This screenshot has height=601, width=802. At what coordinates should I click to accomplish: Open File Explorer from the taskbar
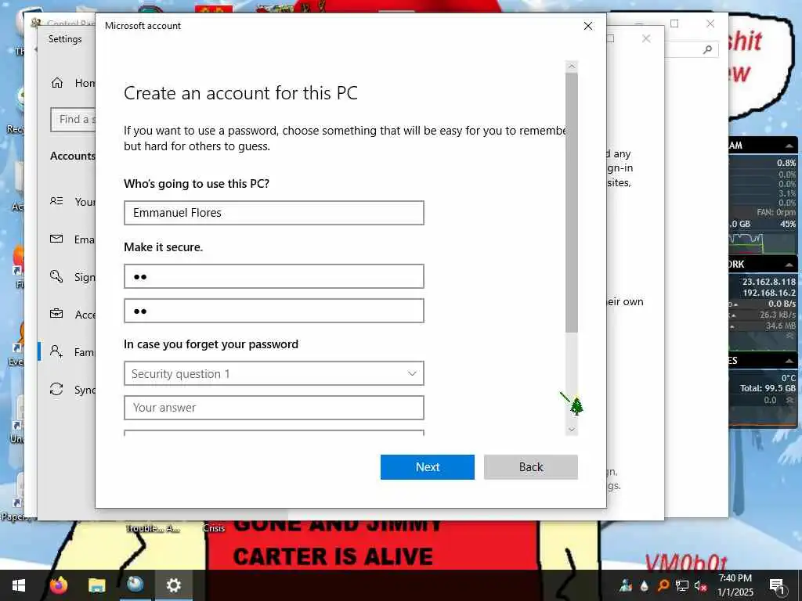96,585
